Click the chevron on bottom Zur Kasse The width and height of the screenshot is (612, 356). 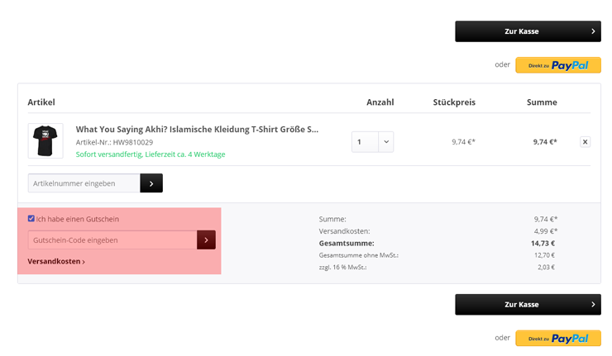[593, 305]
